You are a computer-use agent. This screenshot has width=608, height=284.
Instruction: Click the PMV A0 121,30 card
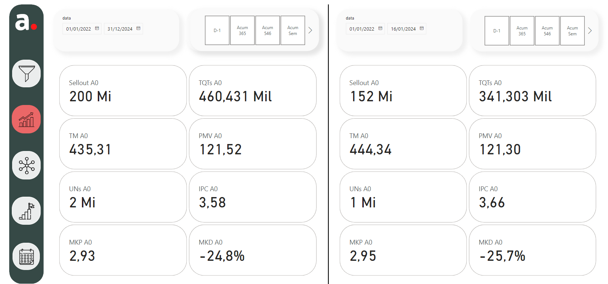[x=532, y=144]
